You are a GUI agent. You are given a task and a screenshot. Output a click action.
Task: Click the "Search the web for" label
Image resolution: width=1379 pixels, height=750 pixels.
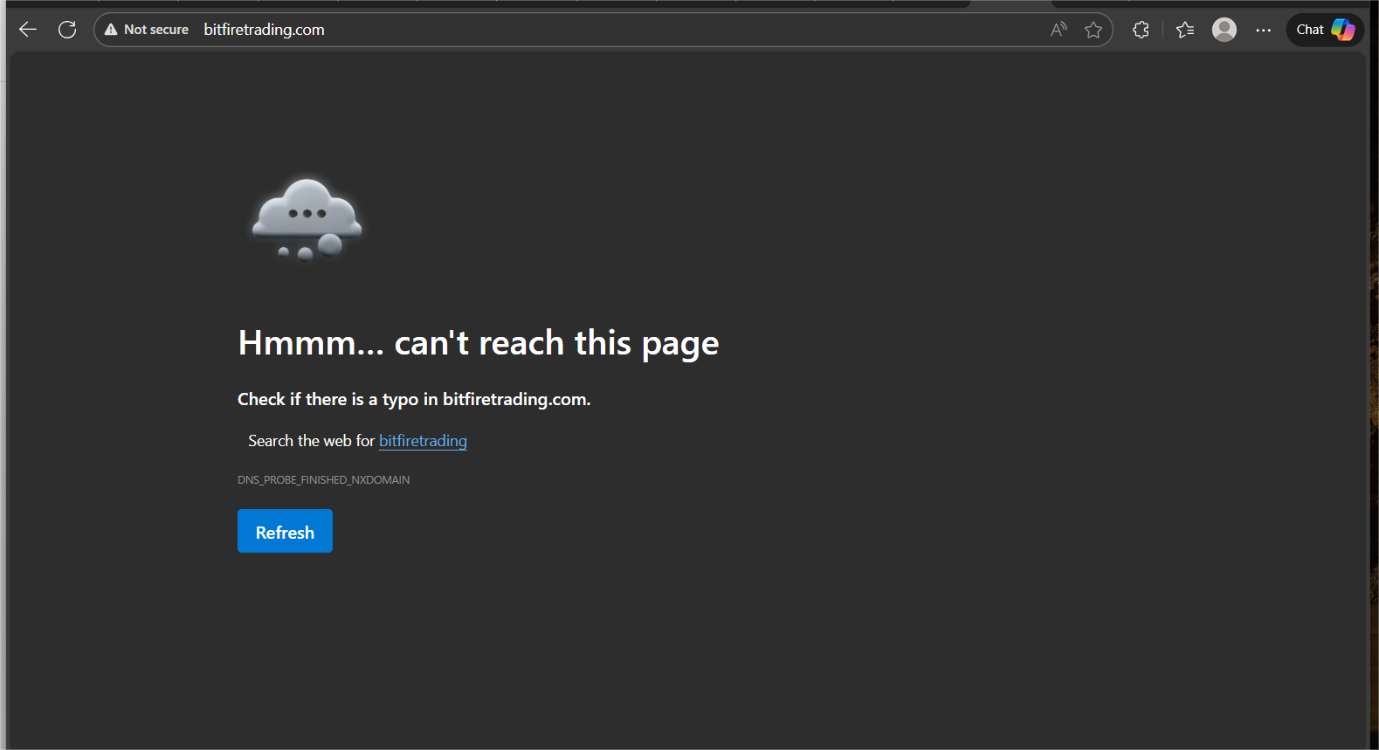pyautogui.click(x=311, y=441)
